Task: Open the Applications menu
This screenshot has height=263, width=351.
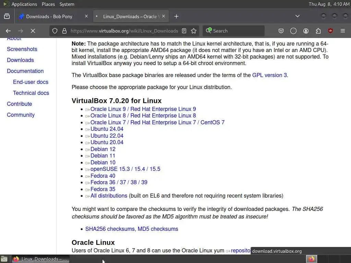Action: point(24,4)
